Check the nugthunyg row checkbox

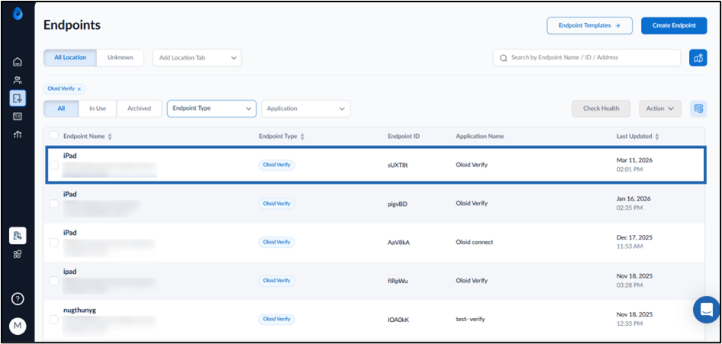point(54,319)
